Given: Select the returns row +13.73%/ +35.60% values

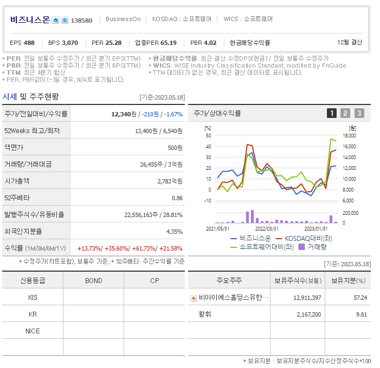Looking at the screenshot, I should 130,248.
